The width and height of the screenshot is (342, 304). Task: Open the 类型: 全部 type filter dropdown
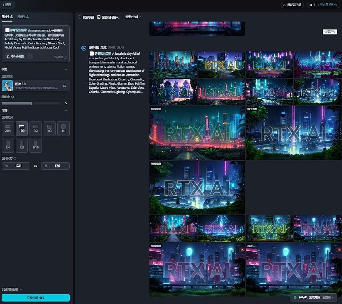(133, 17)
